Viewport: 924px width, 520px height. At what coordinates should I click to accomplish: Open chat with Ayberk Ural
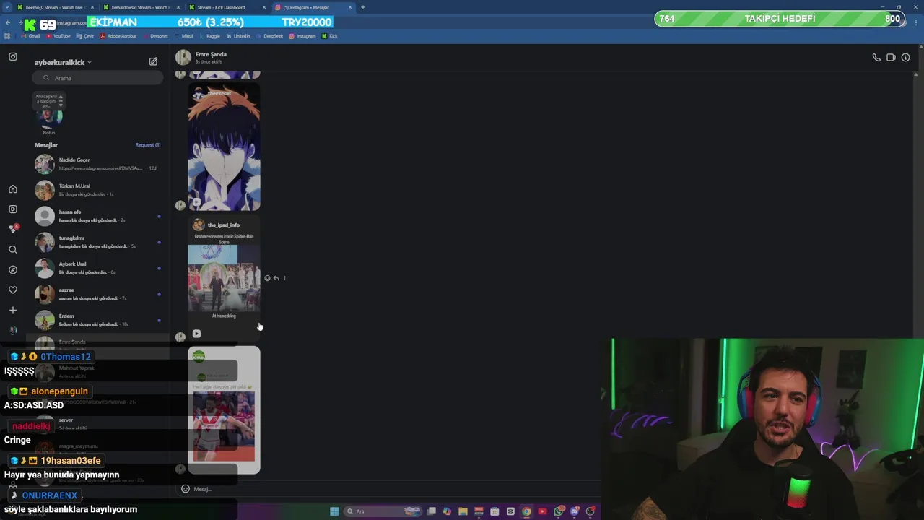[x=97, y=268]
